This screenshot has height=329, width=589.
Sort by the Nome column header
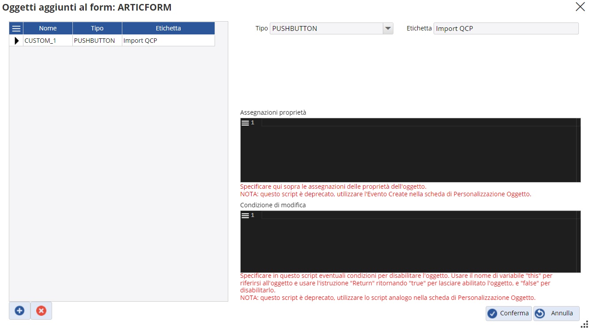click(x=48, y=28)
